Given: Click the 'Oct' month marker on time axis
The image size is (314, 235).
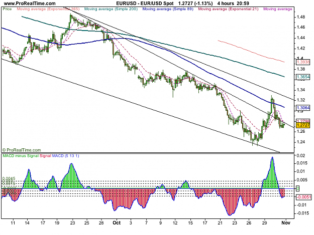Looking at the screenshot, I should click(x=117, y=222).
